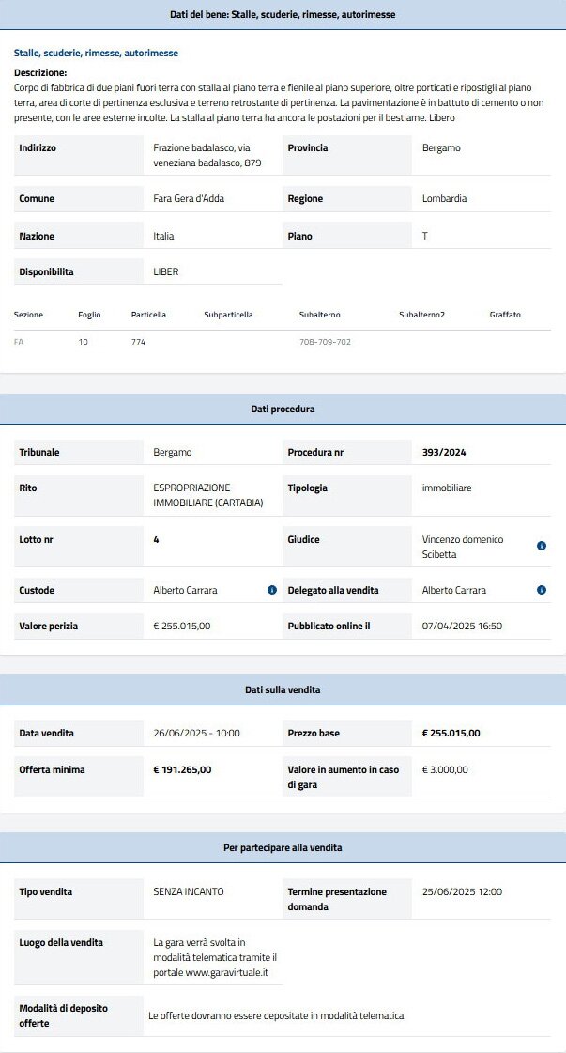Open the Stalle, scuderie, rimesse, autorimesse link

96,53
